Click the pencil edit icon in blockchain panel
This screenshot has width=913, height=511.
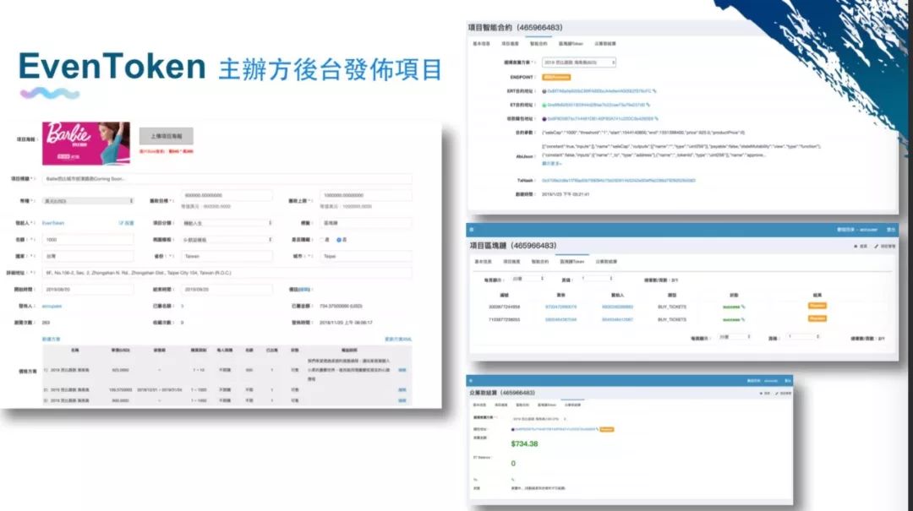coord(877,246)
